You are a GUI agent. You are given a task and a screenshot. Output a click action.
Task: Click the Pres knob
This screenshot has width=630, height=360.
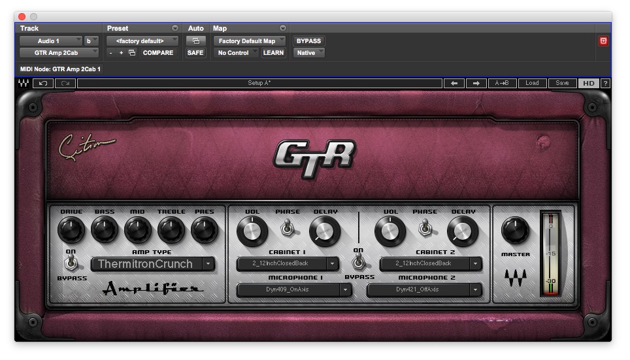[x=205, y=230]
